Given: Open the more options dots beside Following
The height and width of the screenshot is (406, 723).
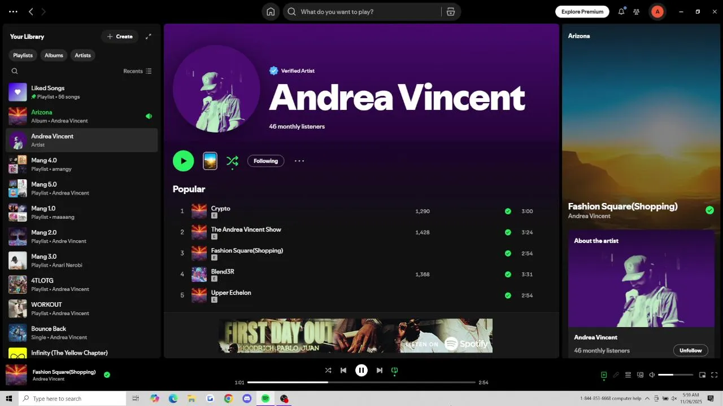Looking at the screenshot, I should click(x=299, y=161).
